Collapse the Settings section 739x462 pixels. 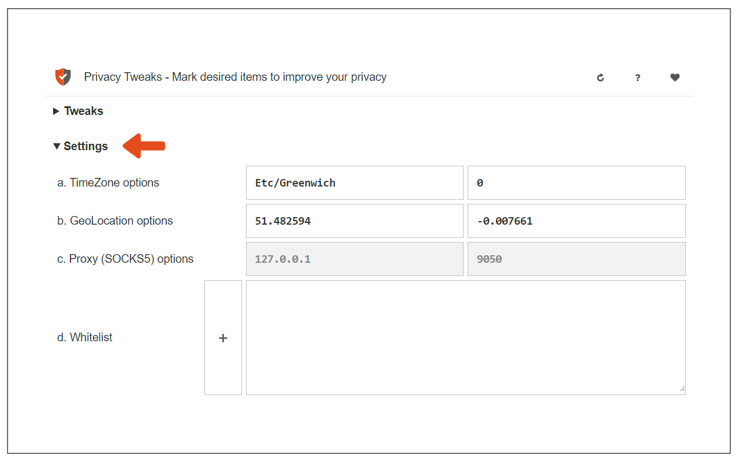tap(80, 146)
